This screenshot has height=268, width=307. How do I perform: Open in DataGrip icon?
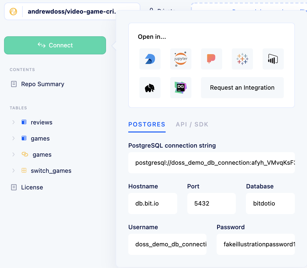point(181,88)
